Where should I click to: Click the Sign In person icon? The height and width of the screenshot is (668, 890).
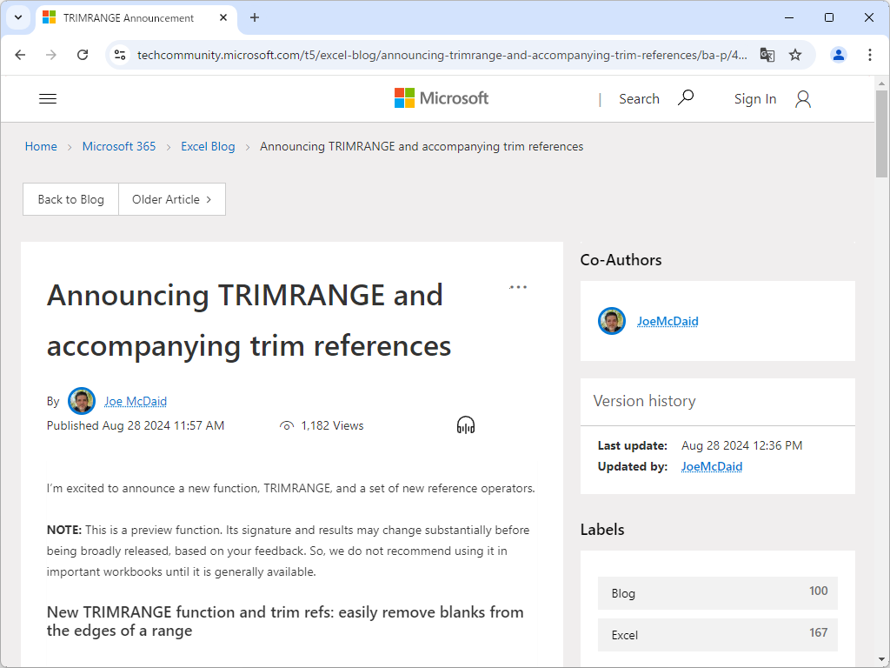click(802, 99)
